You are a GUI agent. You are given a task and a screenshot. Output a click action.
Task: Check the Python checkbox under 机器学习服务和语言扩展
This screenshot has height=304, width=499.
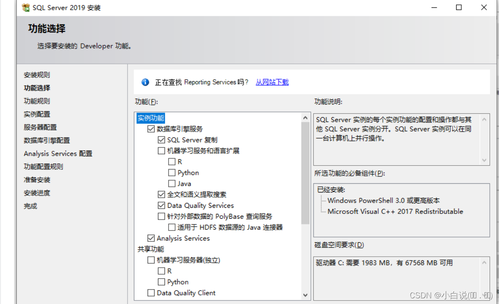coord(172,172)
